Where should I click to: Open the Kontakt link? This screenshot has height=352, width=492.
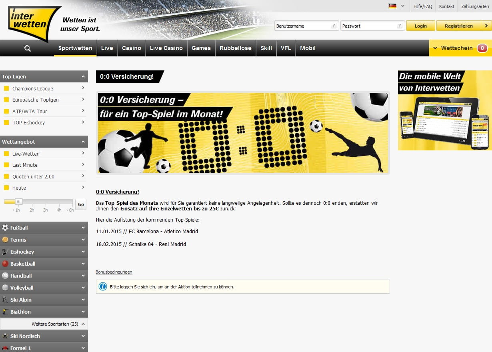click(x=447, y=6)
